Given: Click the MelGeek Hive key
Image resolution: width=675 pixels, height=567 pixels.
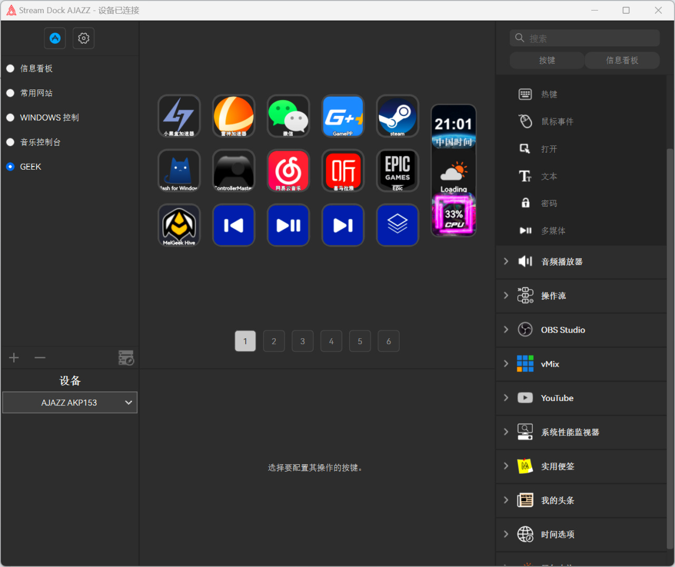Looking at the screenshot, I should tap(179, 226).
